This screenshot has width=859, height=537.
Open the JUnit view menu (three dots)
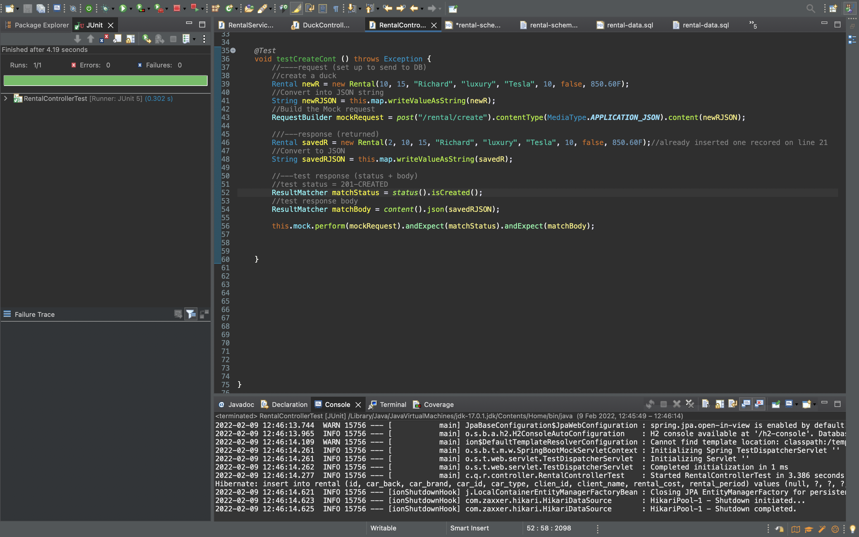tap(204, 39)
